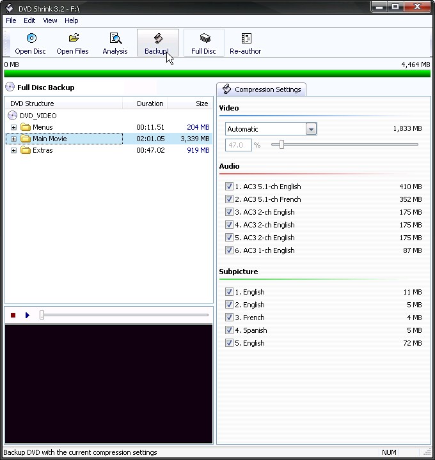Open the File menu
The image size is (435, 460).
click(x=11, y=20)
